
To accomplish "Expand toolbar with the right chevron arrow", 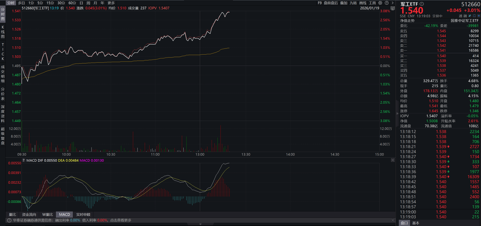I will click(392, 3).
